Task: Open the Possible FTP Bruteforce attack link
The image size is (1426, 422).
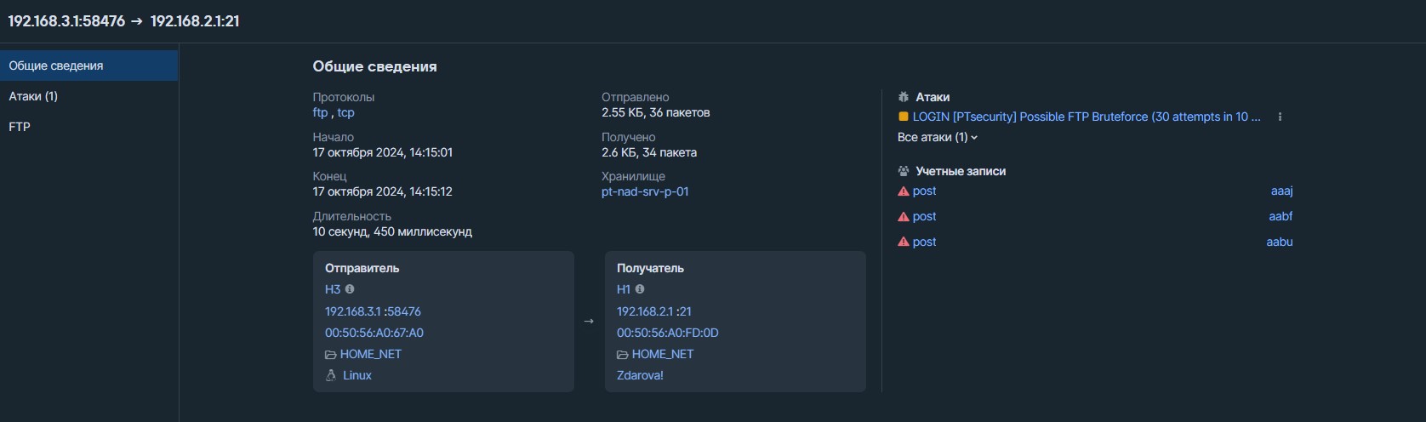Action: point(1087,117)
